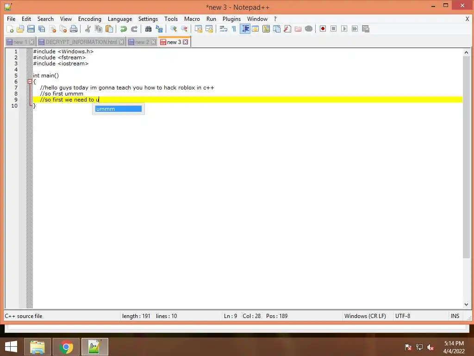Zoom out using the magnifier minus icon
Image resolution: width=474 pixels, height=356 pixels.
(184, 29)
